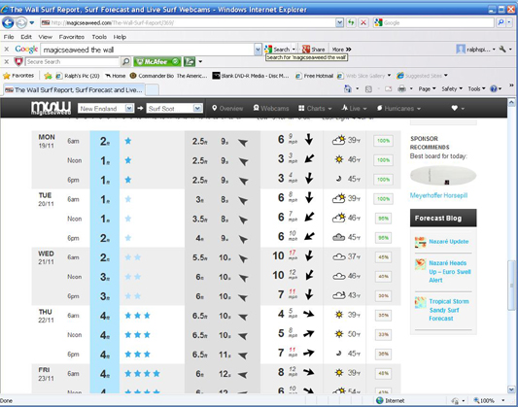Click the page vertical scrollbar thumb
518x407 pixels.
(x=511, y=286)
